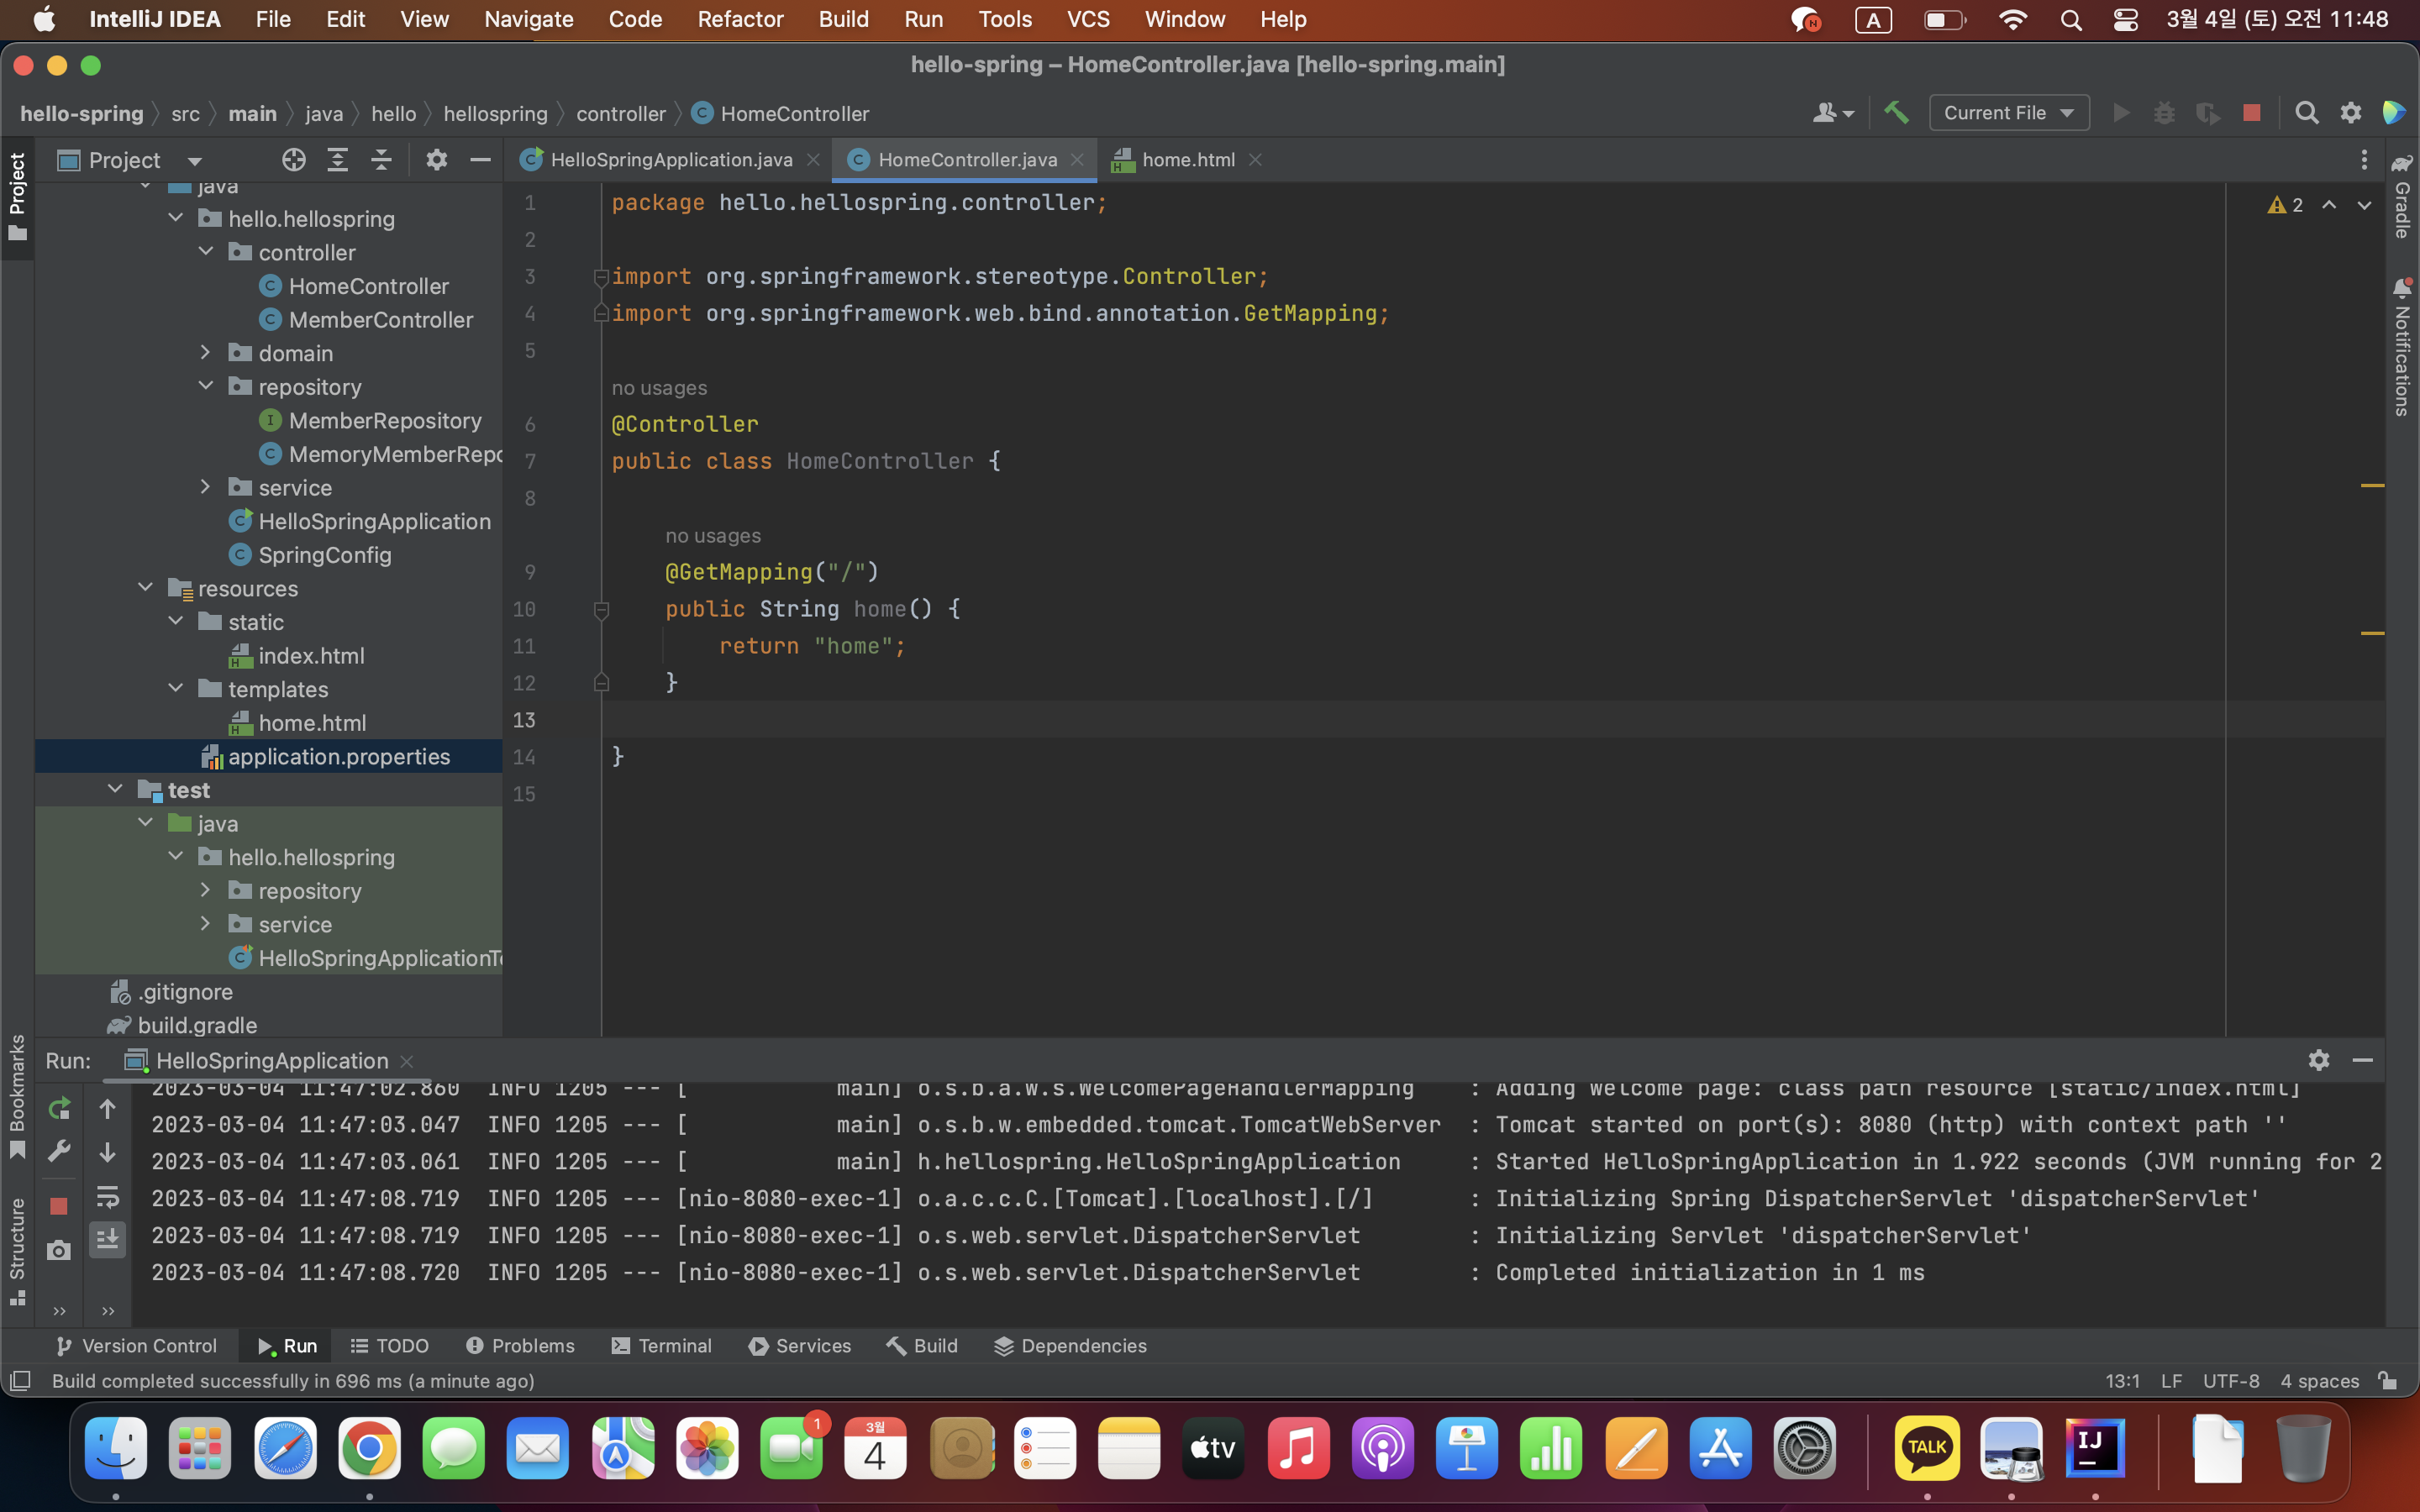Click the green Run button in toolbar

tap(2120, 113)
